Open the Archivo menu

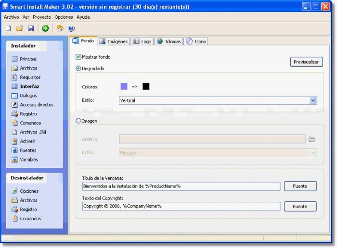tap(11, 17)
